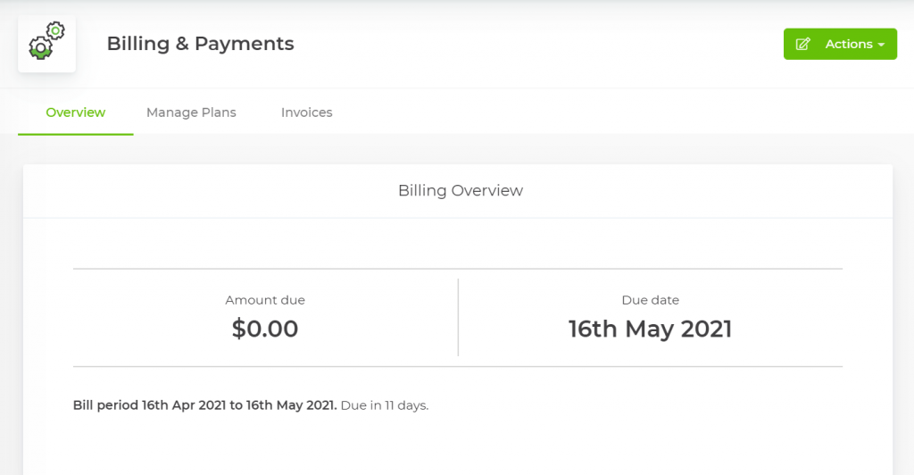Go to the Invoices tab
914x475 pixels.
point(306,112)
